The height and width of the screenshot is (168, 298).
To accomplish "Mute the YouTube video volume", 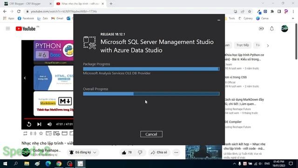I will tap(49, 124).
